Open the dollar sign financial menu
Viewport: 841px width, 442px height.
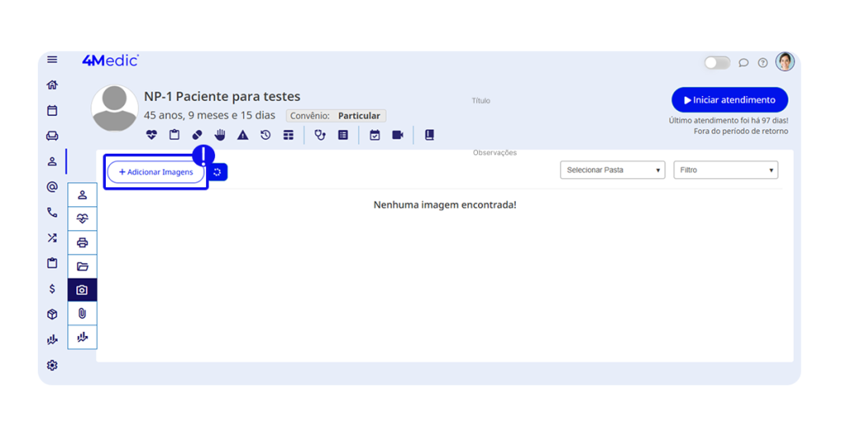point(53,289)
